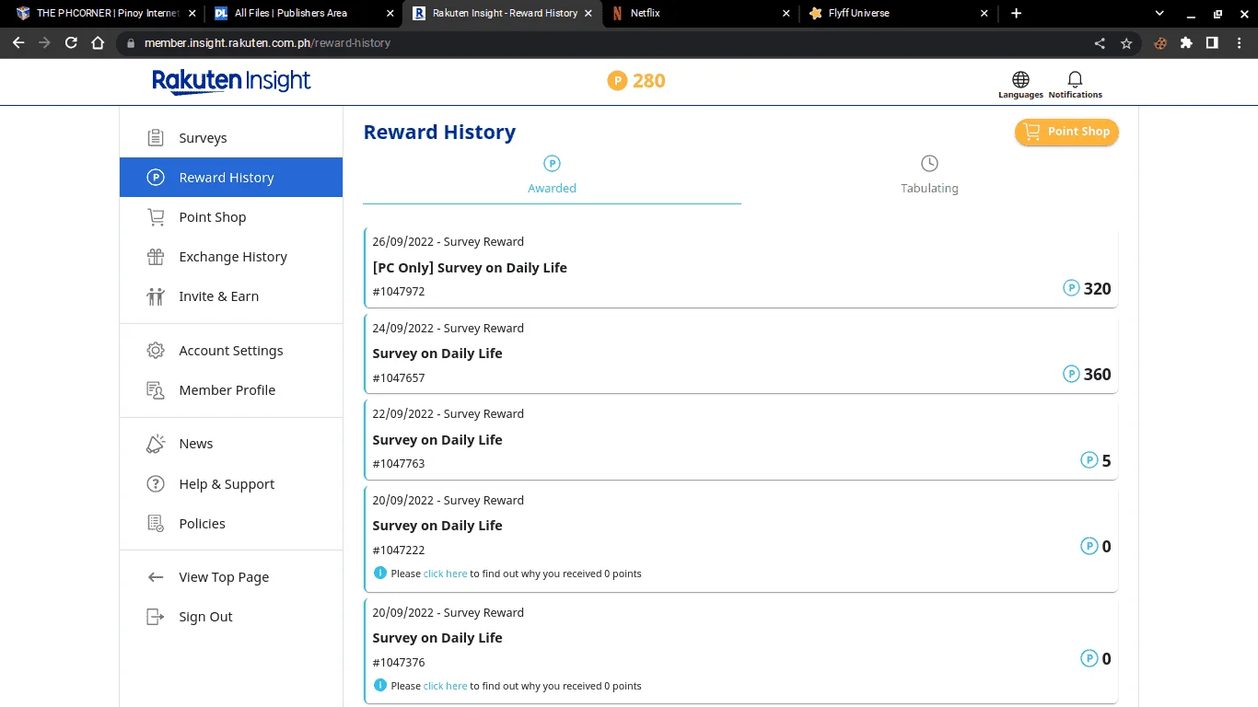Bookmark this page with star icon
The height and width of the screenshot is (707, 1258).
coord(1125,43)
